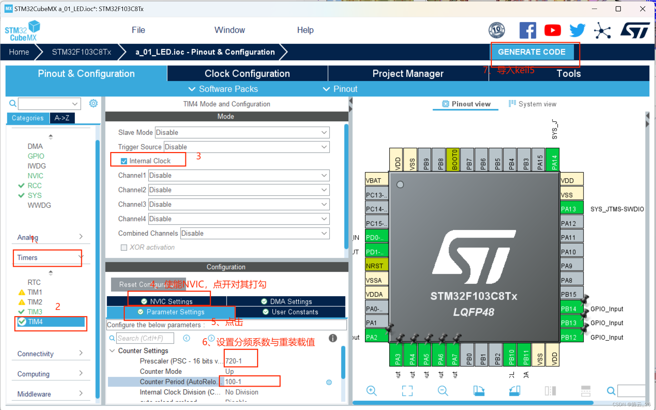
Task: Open the settings gear beside the components search box
Action: (x=93, y=103)
